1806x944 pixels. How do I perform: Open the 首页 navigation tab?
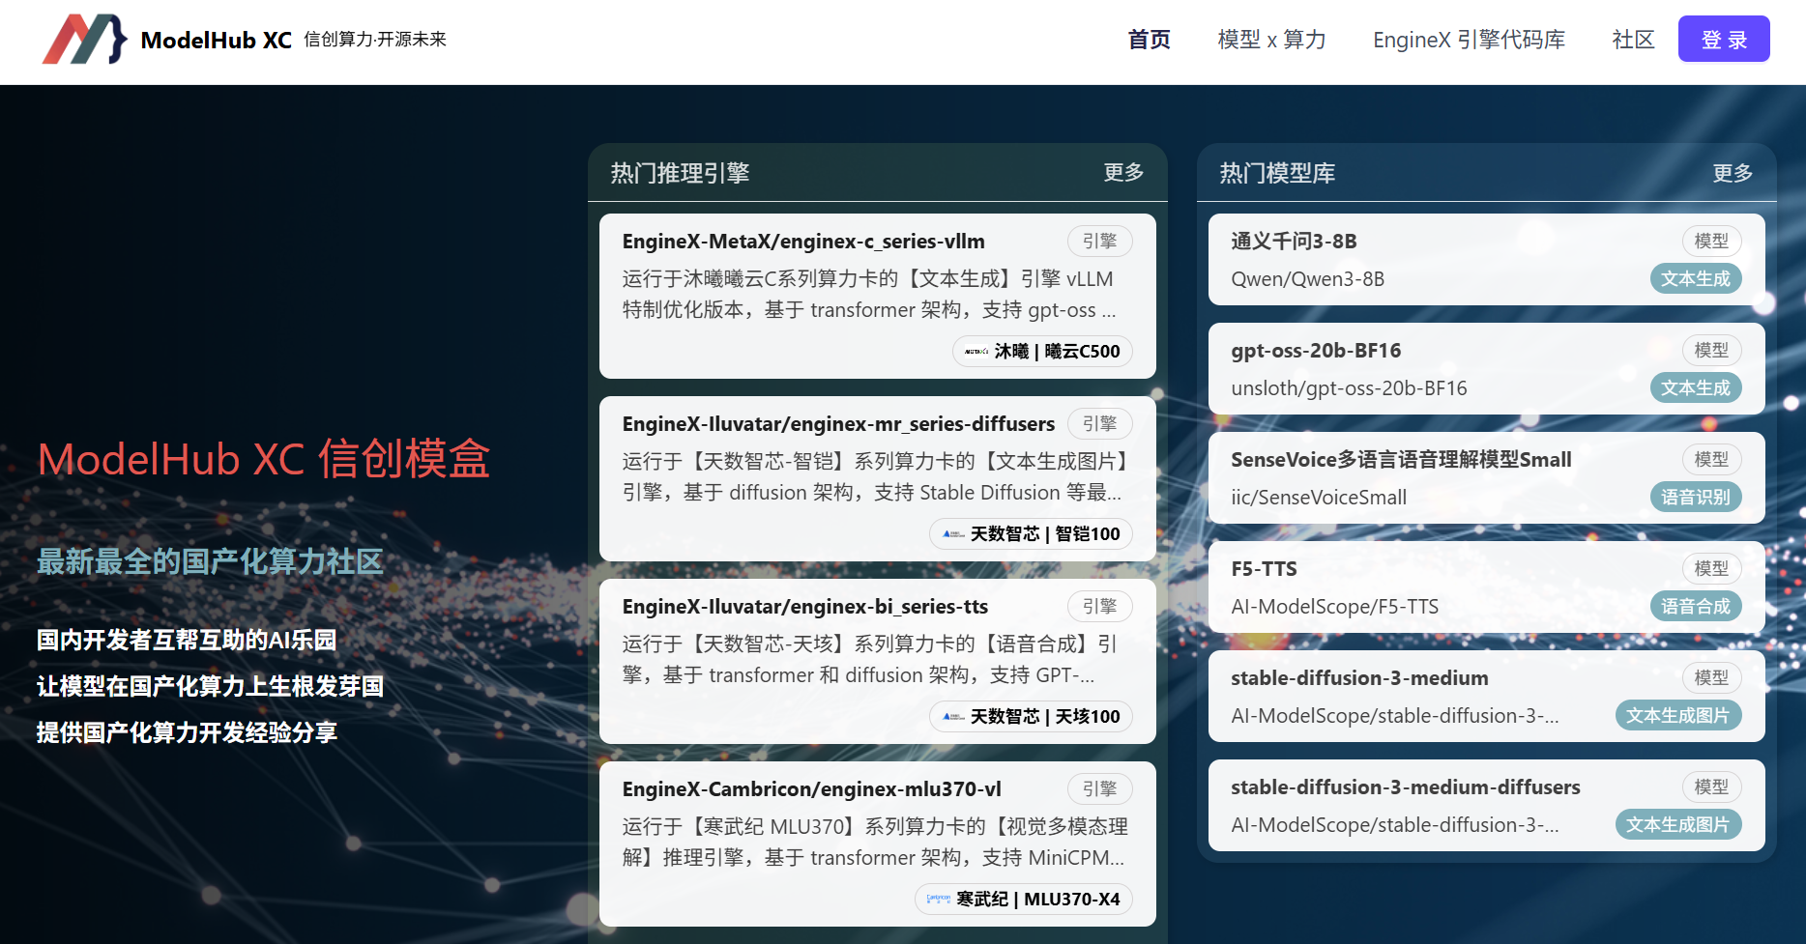point(1149,40)
